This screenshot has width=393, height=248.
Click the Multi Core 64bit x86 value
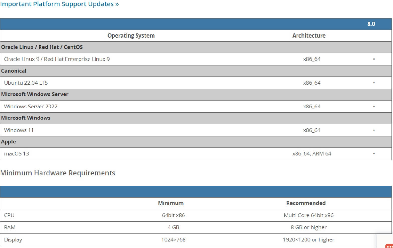(309, 215)
